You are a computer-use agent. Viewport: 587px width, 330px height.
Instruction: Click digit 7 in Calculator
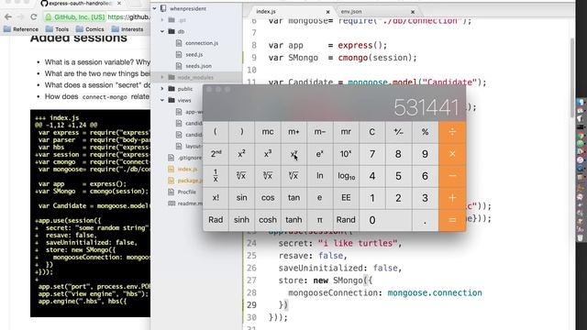(372, 154)
